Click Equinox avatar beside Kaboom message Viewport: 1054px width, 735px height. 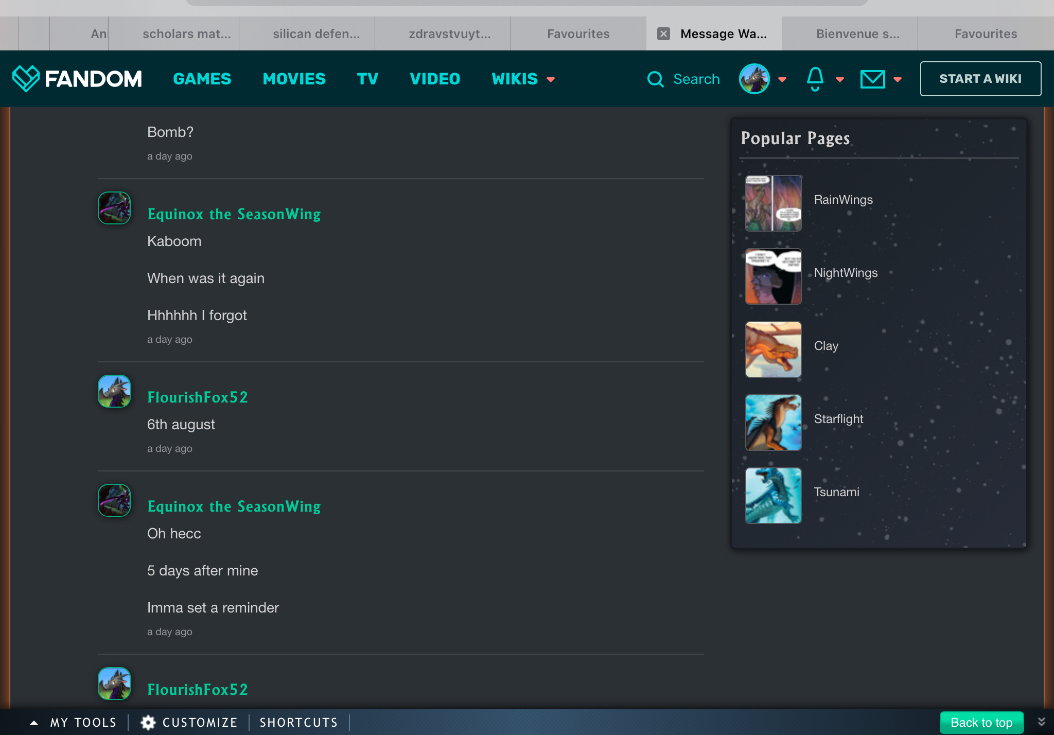(x=114, y=208)
